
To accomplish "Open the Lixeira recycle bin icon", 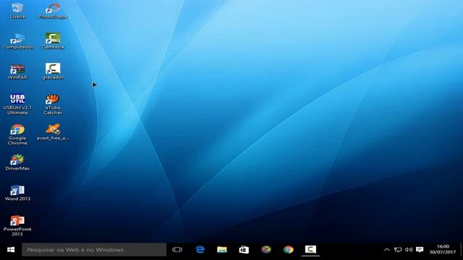I will pos(17,11).
